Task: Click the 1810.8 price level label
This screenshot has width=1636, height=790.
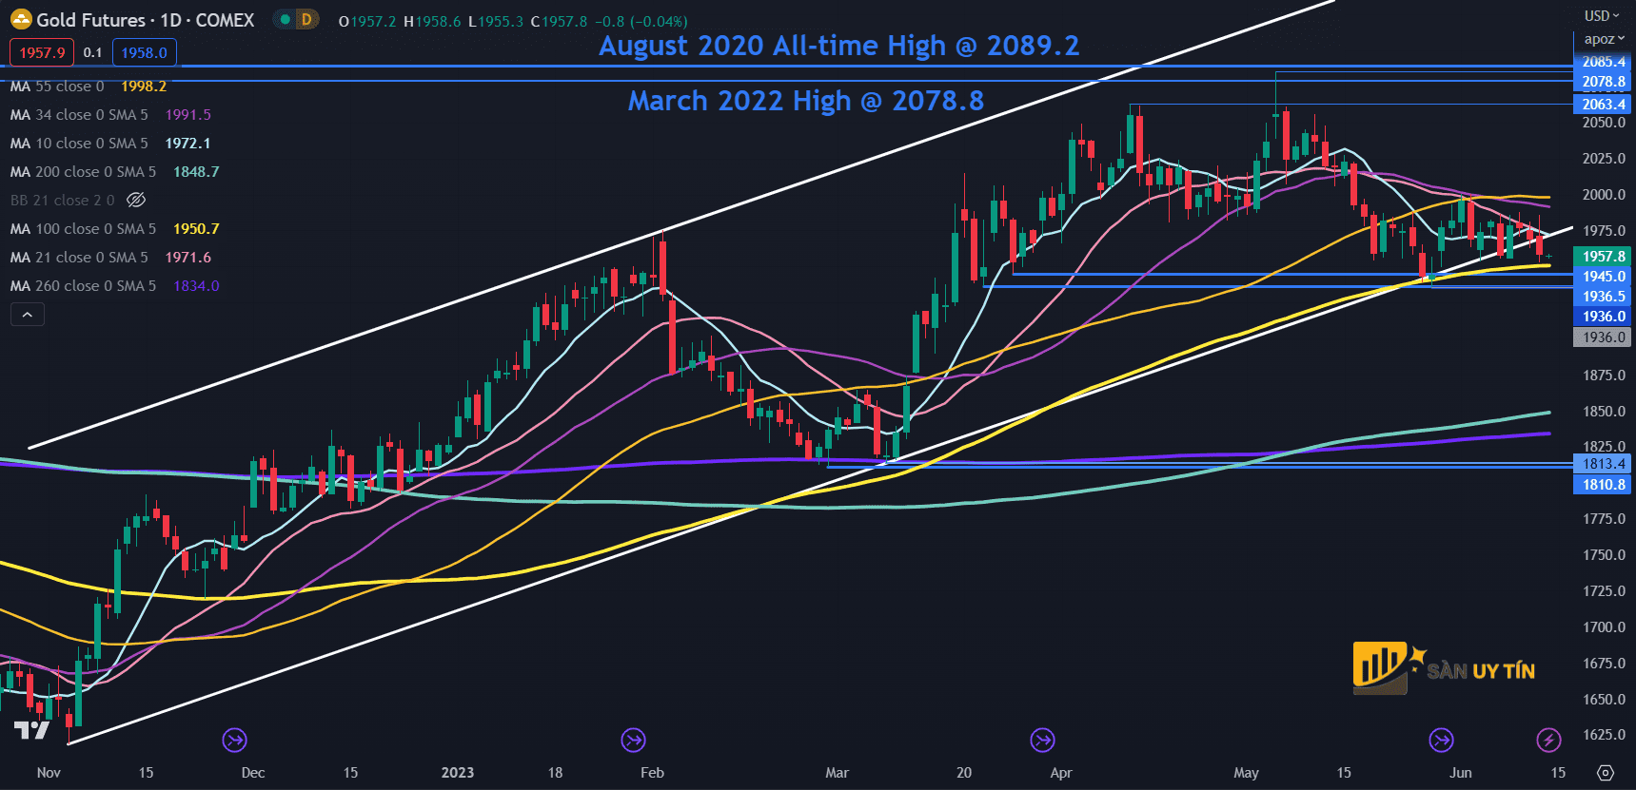Action: tap(1602, 484)
